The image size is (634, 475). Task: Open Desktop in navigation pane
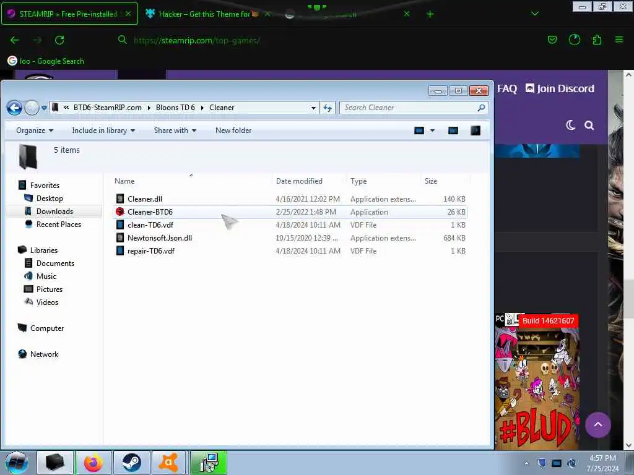tap(50, 199)
